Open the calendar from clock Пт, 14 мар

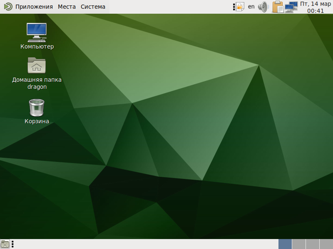point(316,7)
